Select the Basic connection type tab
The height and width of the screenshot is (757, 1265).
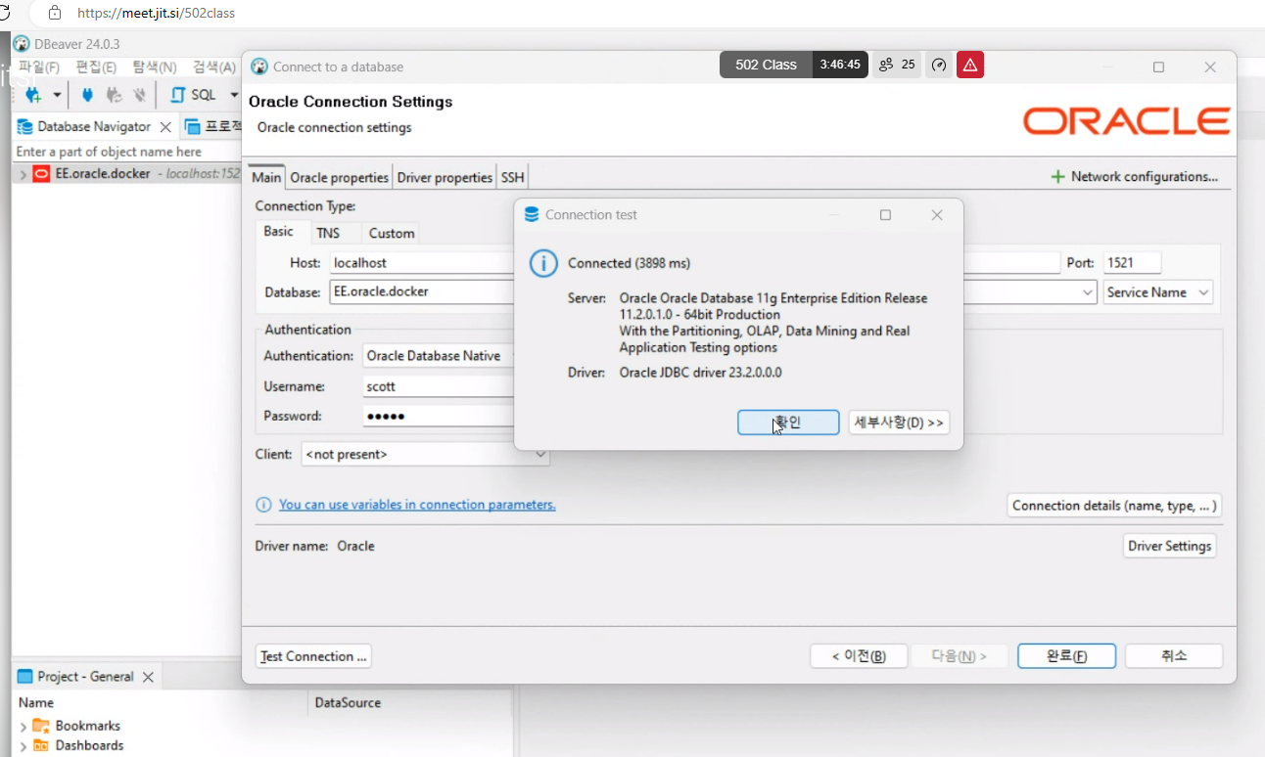tap(278, 232)
